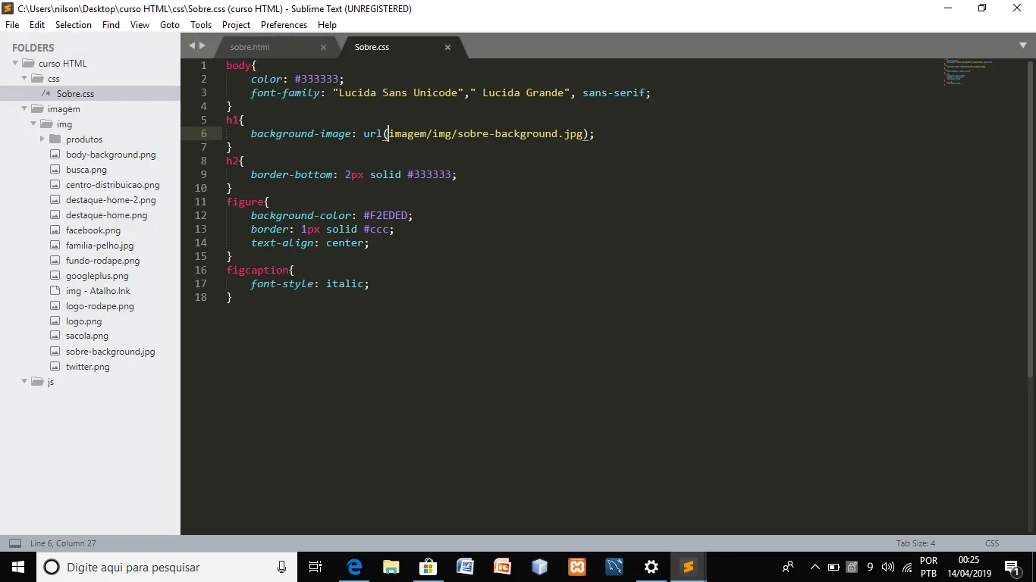Close the sobre.html tab
Screen dimensions: 1036x582
click(323, 47)
